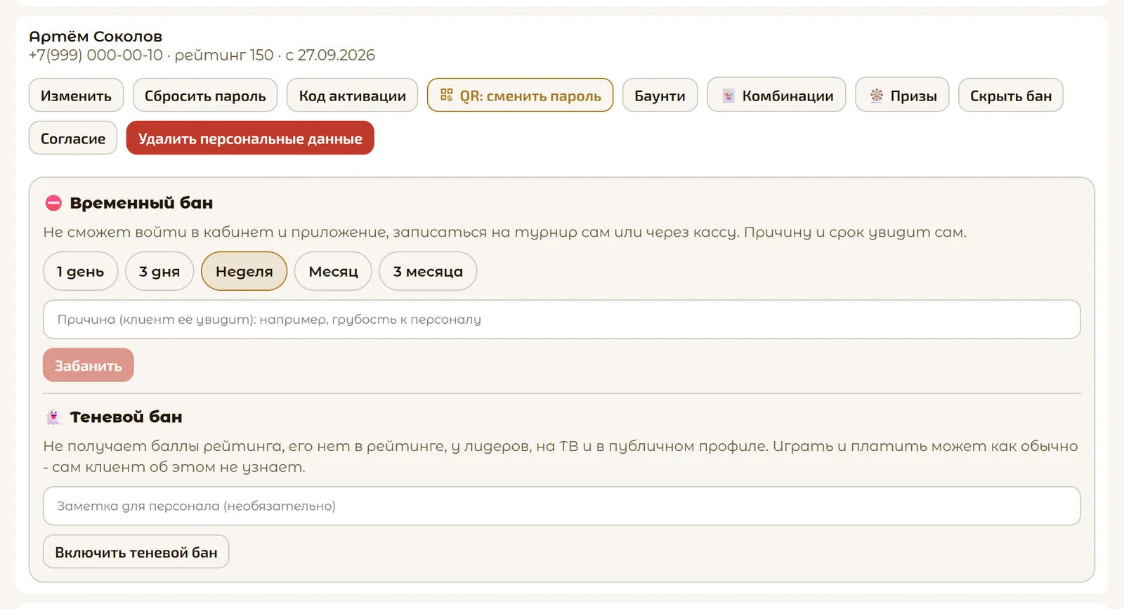
Task: Select Месяц ban duration
Action: pos(333,271)
